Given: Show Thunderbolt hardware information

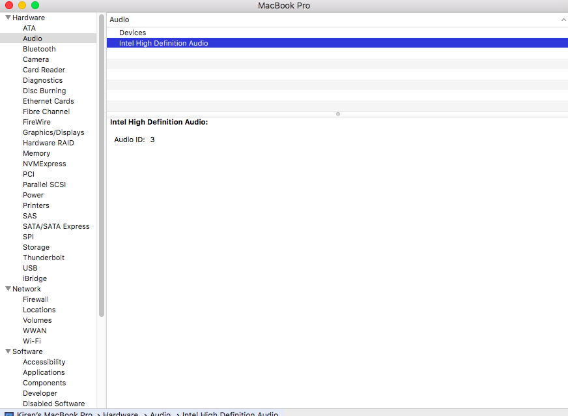Looking at the screenshot, I should tap(44, 258).
